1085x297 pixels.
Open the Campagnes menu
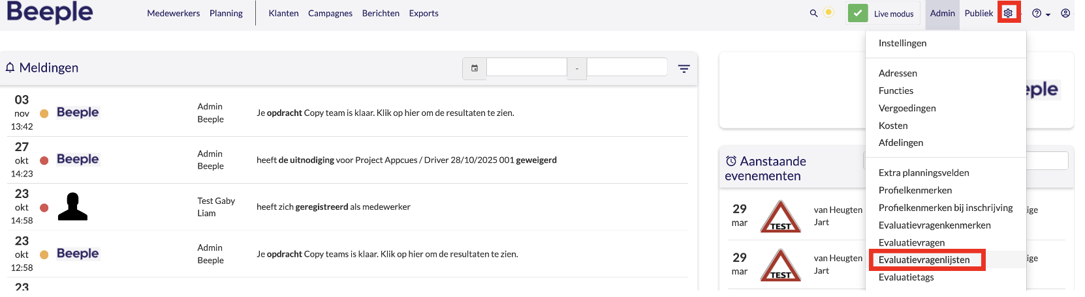click(330, 13)
